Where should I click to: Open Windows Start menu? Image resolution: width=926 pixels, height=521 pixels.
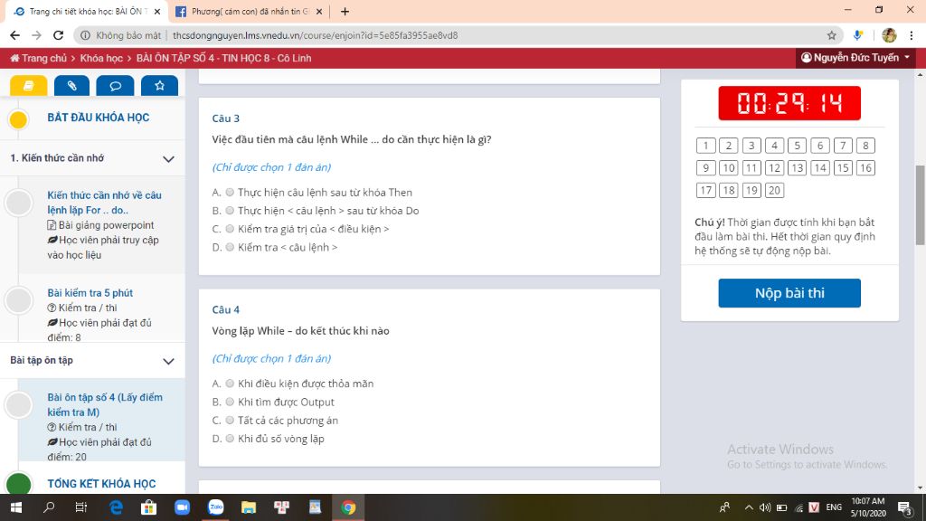pos(16,507)
